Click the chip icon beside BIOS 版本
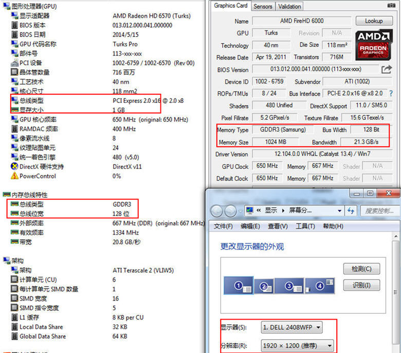 tap(15, 25)
